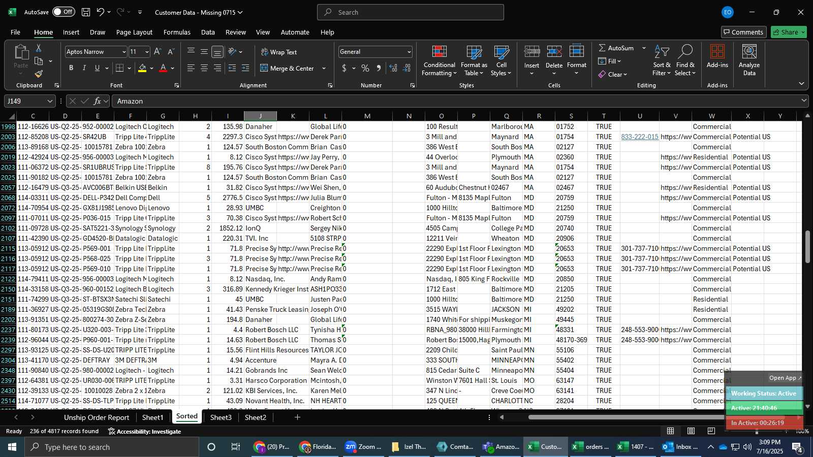Open the Add-ins pane
The height and width of the screenshot is (457, 813).
(x=717, y=56)
